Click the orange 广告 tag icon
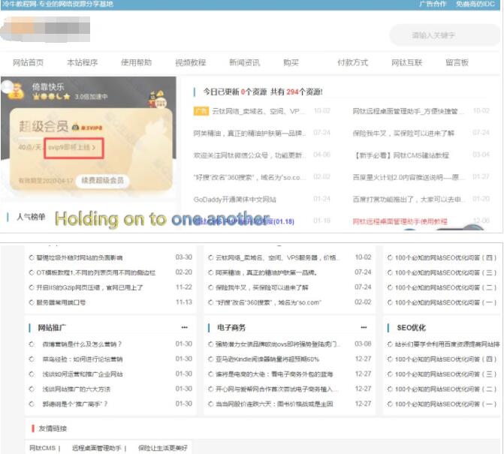Screen dimensions: 504x454 click(x=200, y=111)
